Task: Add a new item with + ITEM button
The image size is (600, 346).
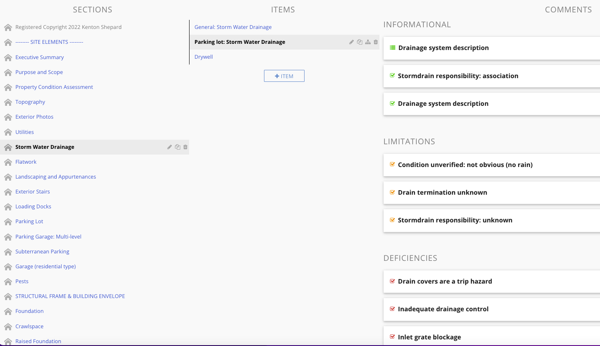Action: 284,76
